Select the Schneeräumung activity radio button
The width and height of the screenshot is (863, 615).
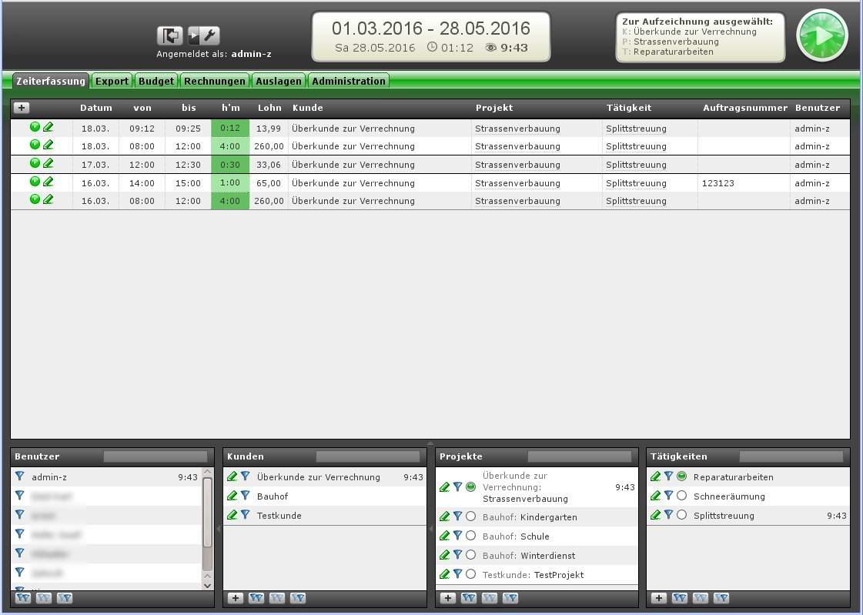click(681, 496)
